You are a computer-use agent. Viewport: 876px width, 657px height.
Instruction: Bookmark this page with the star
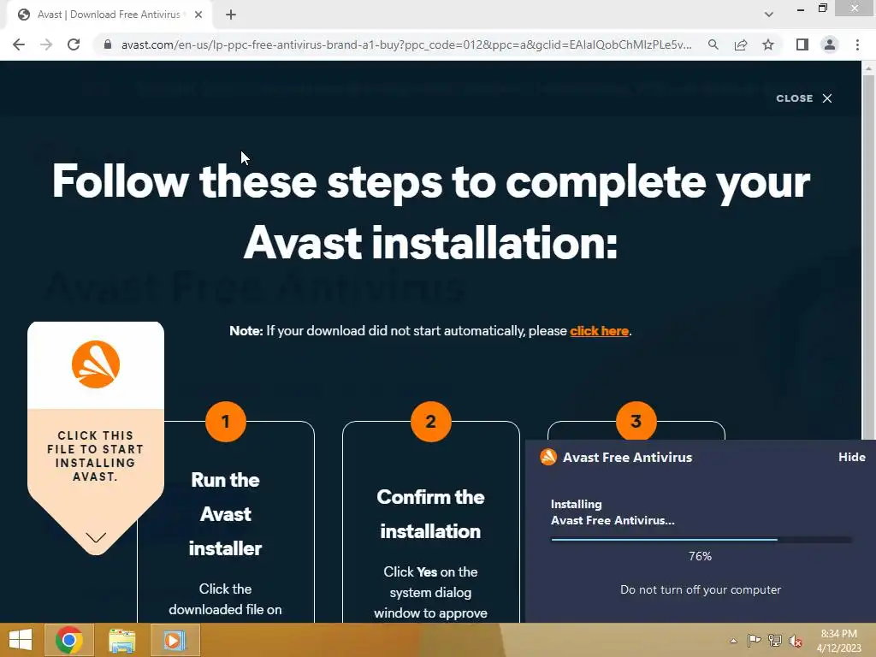tap(768, 44)
